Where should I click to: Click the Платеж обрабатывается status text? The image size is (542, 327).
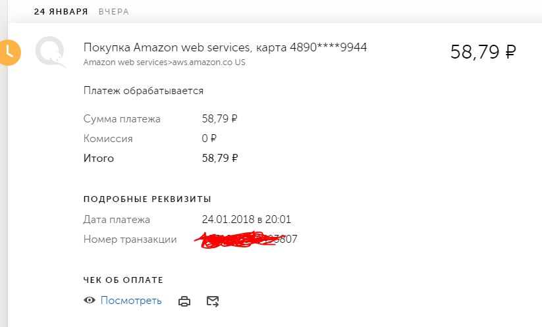144,91
